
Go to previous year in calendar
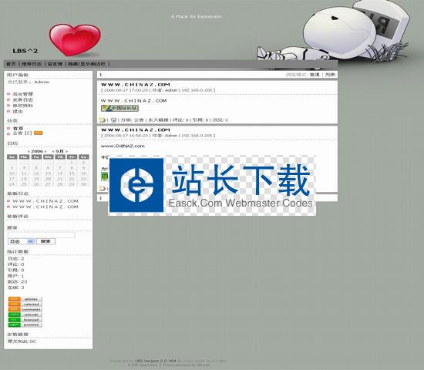(29, 151)
